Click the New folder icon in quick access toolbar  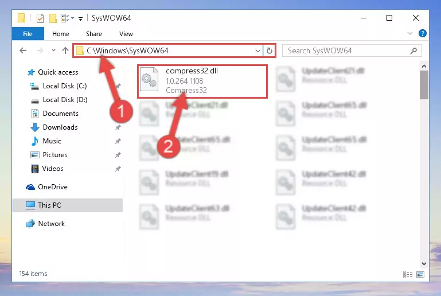(x=53, y=18)
